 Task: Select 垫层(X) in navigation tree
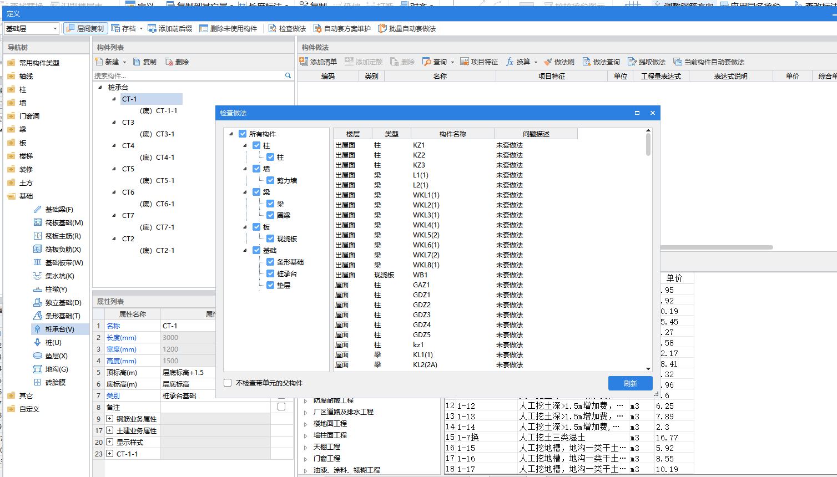click(56, 356)
